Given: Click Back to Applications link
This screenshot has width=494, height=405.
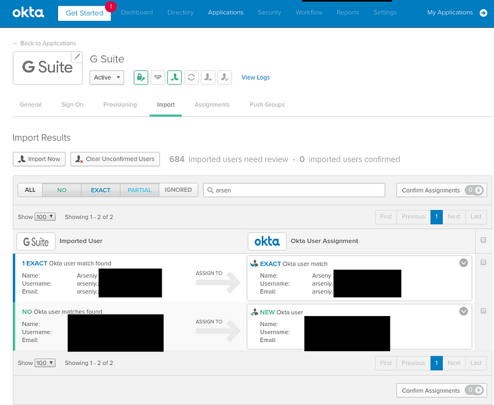Looking at the screenshot, I should tap(44, 43).
